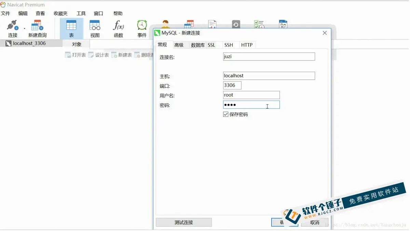Focus the 密码 password field

pos(251,105)
